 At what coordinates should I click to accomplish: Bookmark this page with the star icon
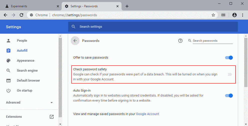click(x=213, y=15)
